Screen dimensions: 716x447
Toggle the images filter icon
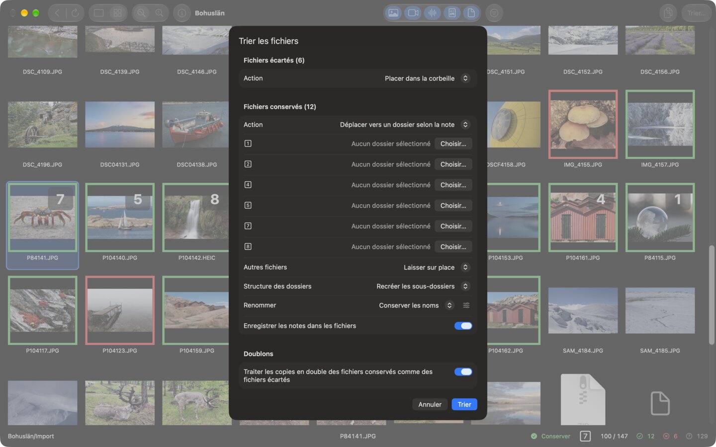click(393, 13)
